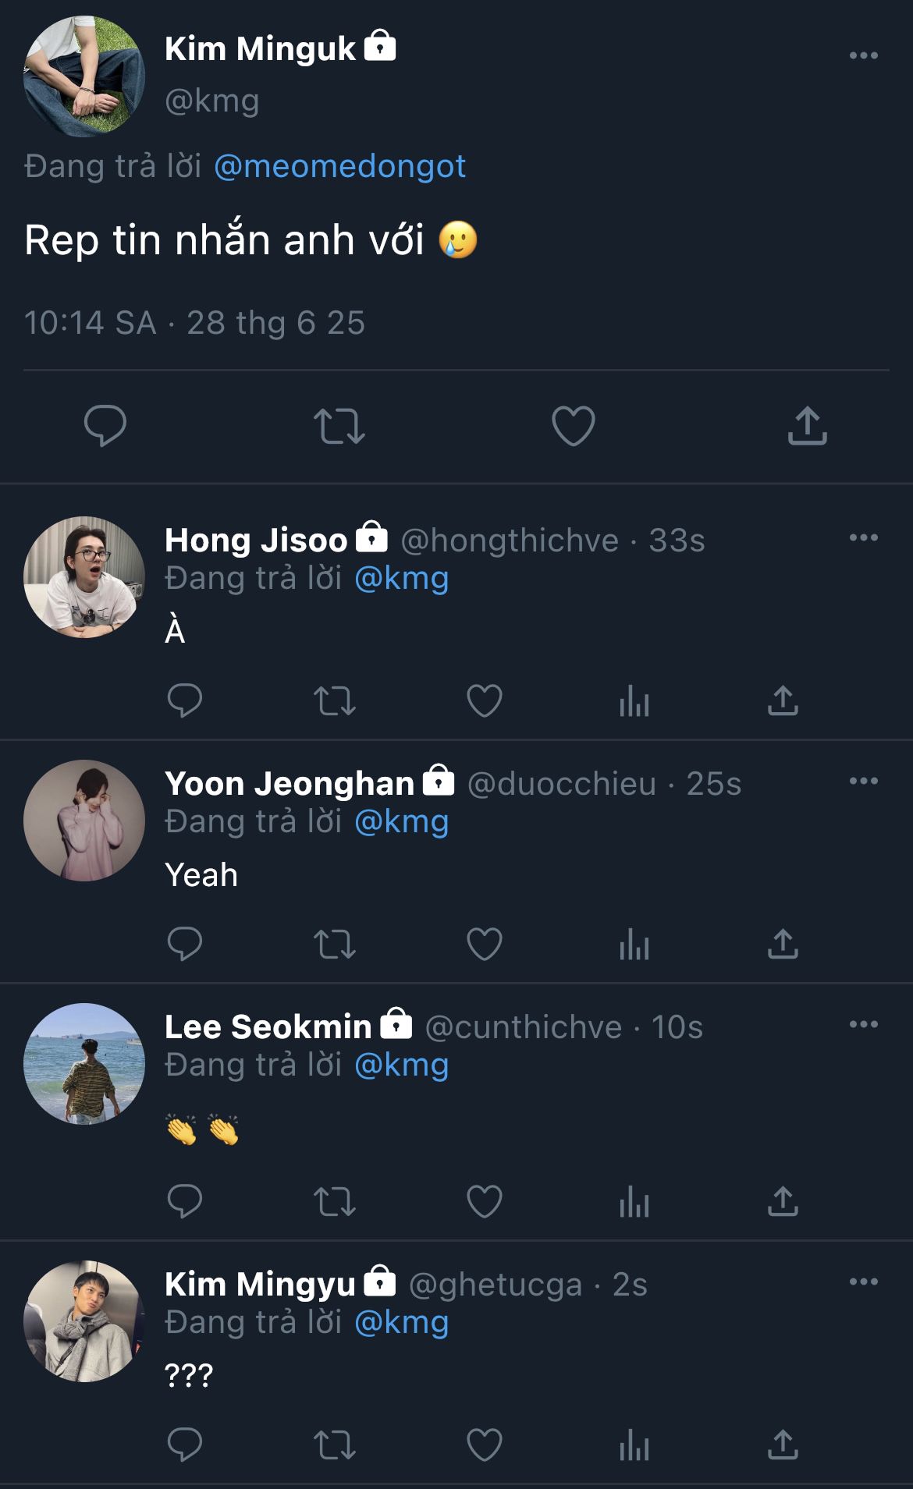Open more options on Hong Jisoo's reply
Viewport: 913px width, 1489px height.
point(863,537)
